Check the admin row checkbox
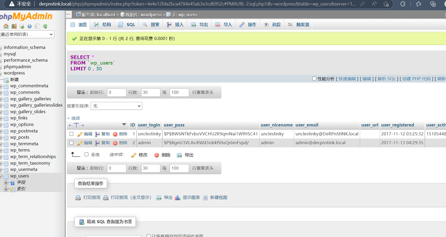The width and height of the screenshot is (446, 237). click(72, 143)
